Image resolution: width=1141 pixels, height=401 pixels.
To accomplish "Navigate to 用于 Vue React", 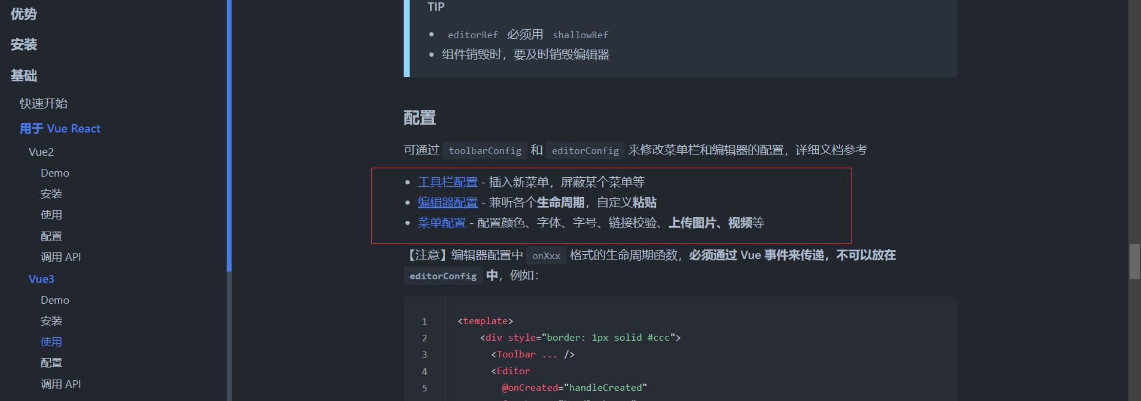I will tap(60, 128).
